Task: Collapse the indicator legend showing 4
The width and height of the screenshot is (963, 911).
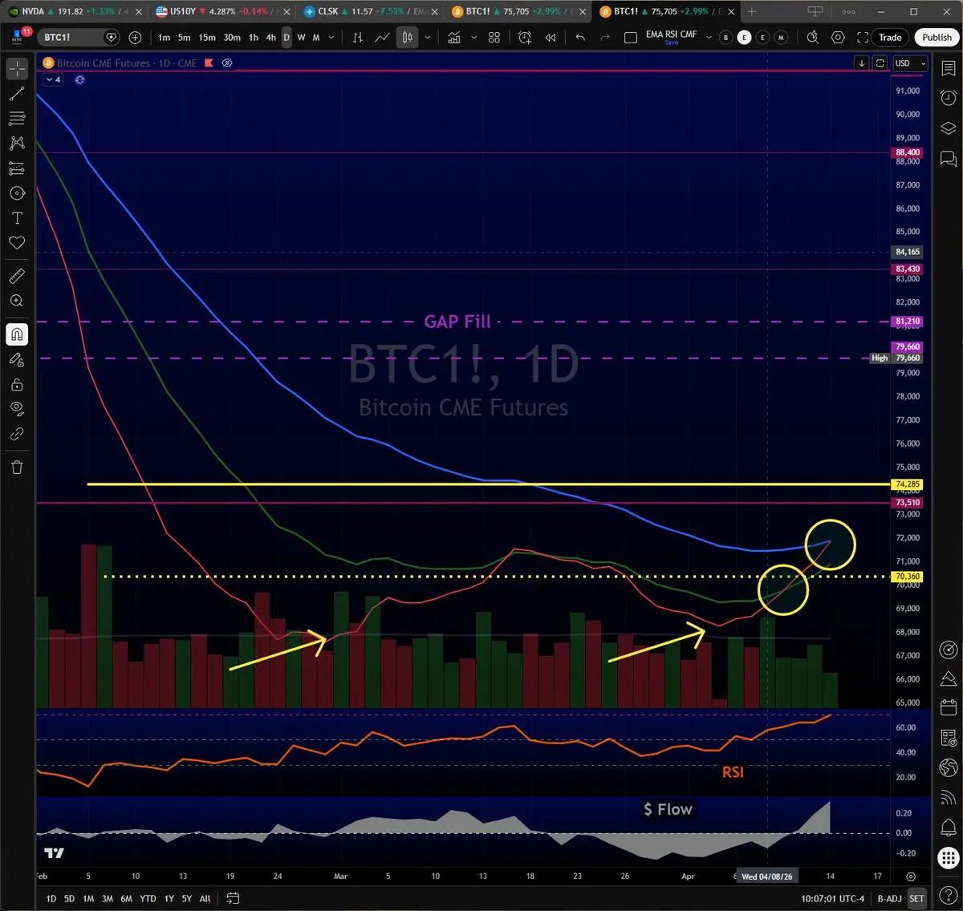Action: (54, 79)
